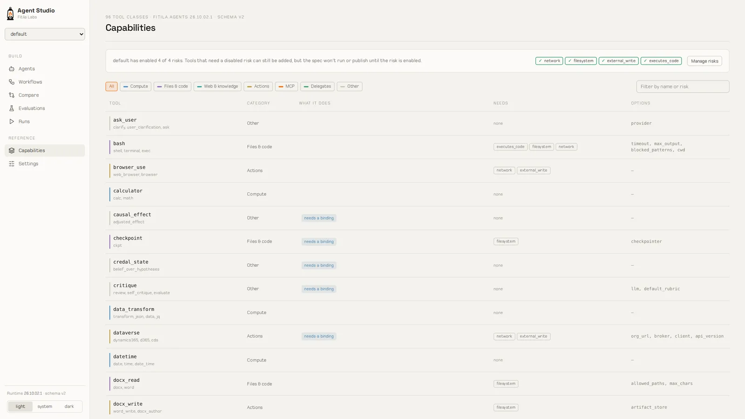Screen dimensions: 745x419
Task: Filter by Actions category
Action: [x=258, y=87]
